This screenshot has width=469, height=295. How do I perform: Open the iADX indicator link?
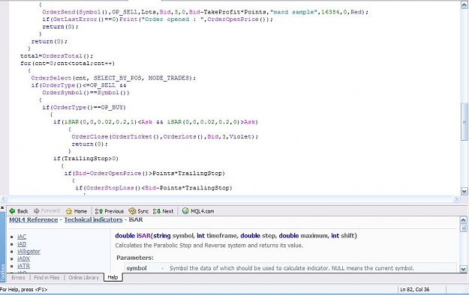[23, 258]
